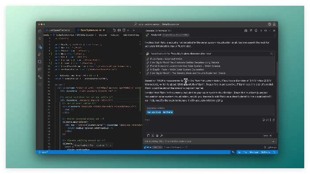Click the 'Done' label above chat input

click(265, 136)
